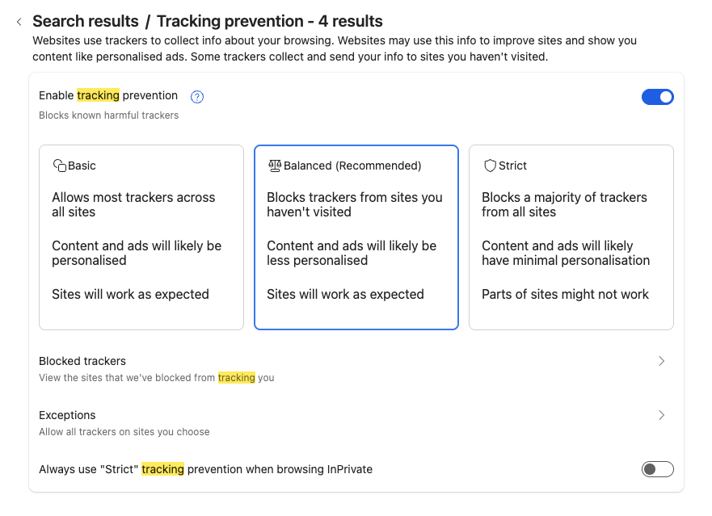The height and width of the screenshot is (516, 712).
Task: Click the Strict shield icon
Action: [490, 166]
